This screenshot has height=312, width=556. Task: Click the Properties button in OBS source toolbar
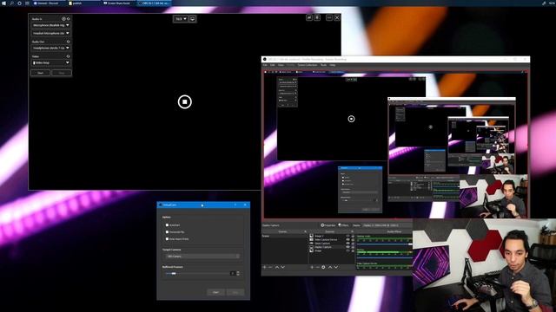pos(328,225)
